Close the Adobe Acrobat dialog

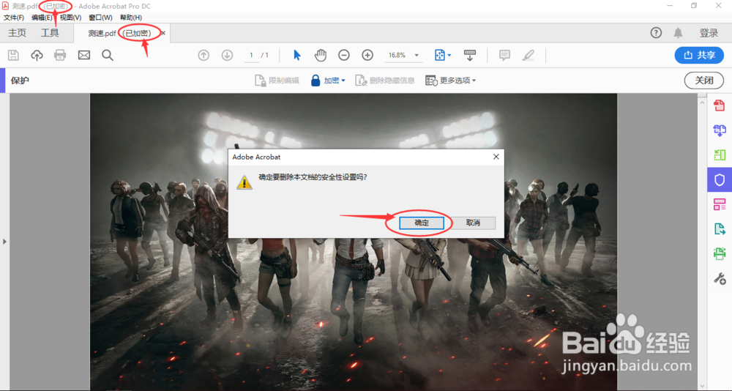pyautogui.click(x=496, y=157)
